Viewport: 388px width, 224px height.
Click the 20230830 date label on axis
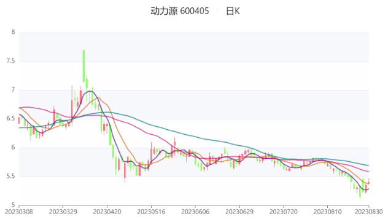[369, 212]
